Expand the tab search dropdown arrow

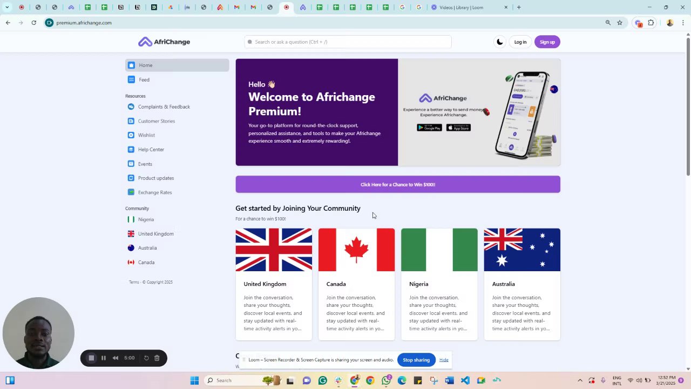point(7,8)
